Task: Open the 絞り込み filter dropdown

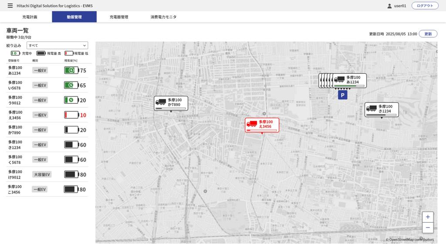Action: pyautogui.click(x=57, y=45)
